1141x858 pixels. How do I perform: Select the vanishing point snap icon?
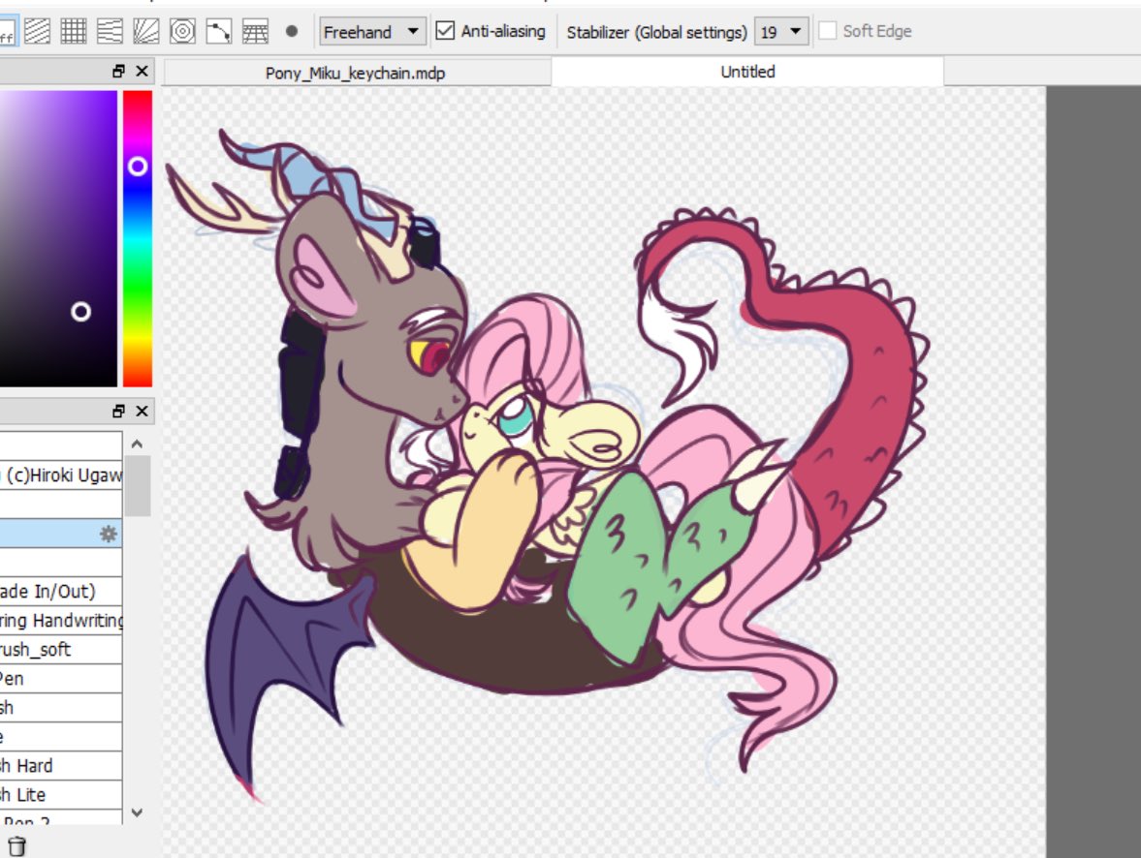(110, 31)
